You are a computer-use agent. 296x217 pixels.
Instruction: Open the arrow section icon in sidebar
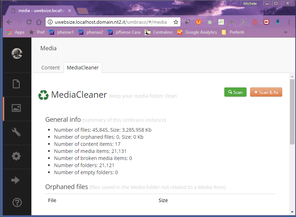pyautogui.click(x=16, y=180)
